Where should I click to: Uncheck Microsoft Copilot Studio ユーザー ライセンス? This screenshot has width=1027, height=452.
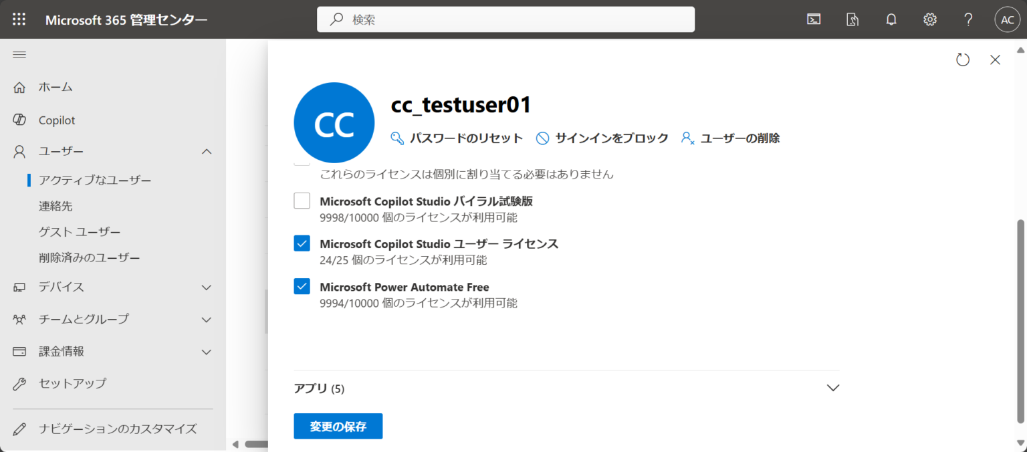302,243
